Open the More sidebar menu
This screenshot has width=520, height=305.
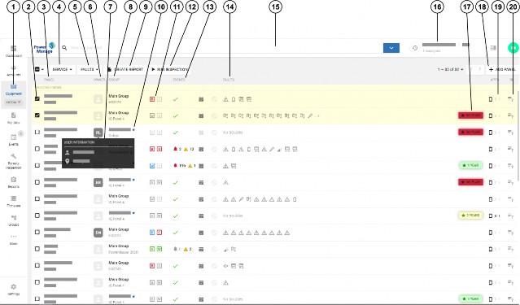[13, 239]
